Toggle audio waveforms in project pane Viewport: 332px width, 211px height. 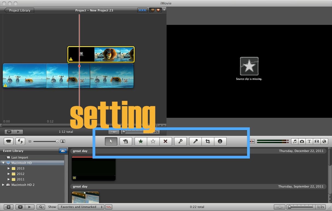114,132
